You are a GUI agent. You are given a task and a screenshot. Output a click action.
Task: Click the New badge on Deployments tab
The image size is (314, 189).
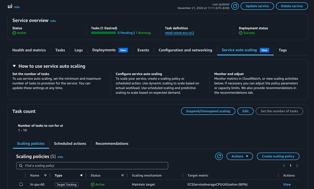click(x=123, y=50)
